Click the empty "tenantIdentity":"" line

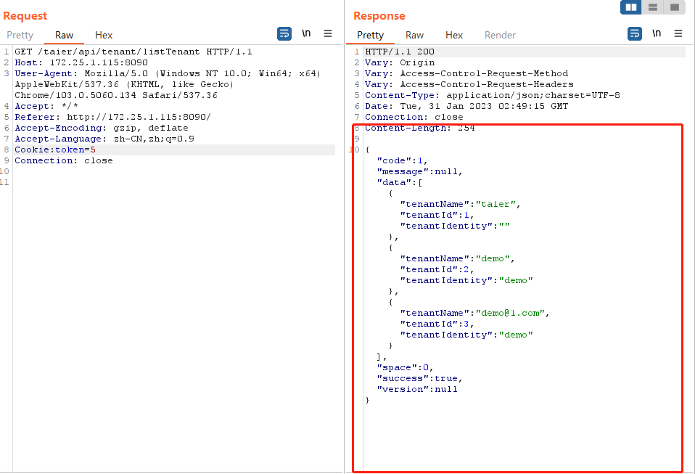point(455,226)
